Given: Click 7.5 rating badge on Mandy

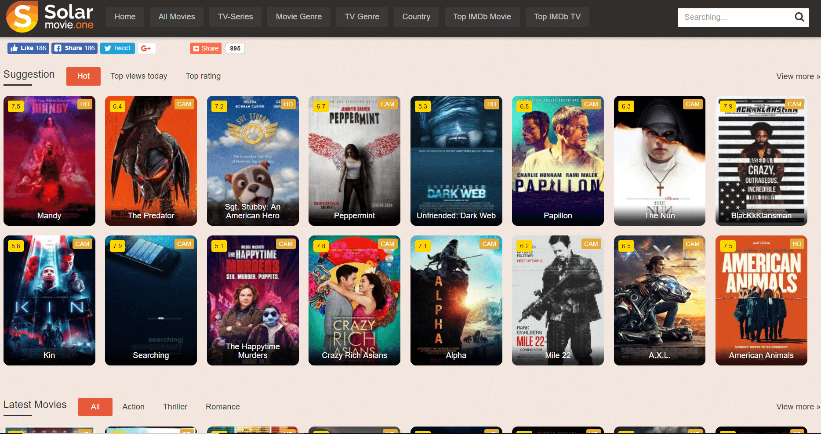Looking at the screenshot, I should click(16, 106).
